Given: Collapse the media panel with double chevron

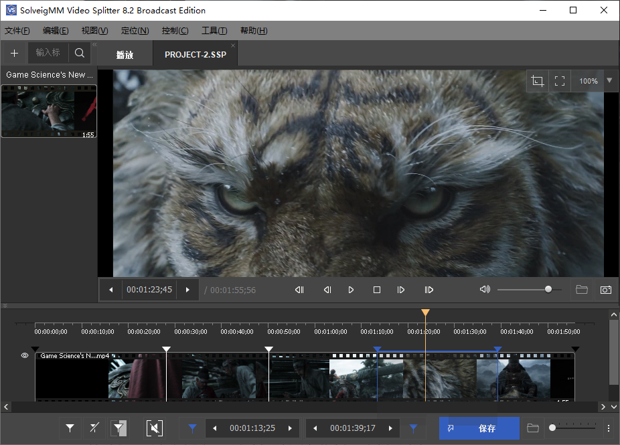Looking at the screenshot, I should (94, 45).
